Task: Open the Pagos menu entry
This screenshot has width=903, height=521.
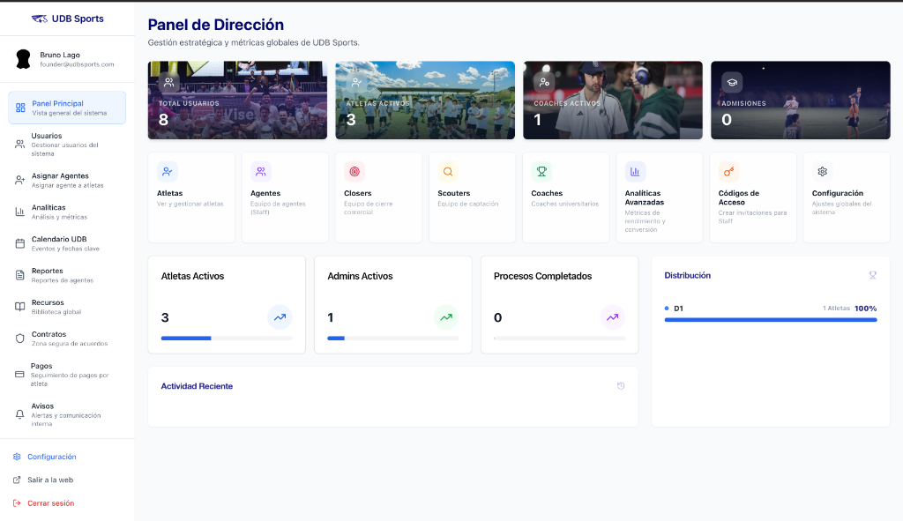Action: pos(67,374)
